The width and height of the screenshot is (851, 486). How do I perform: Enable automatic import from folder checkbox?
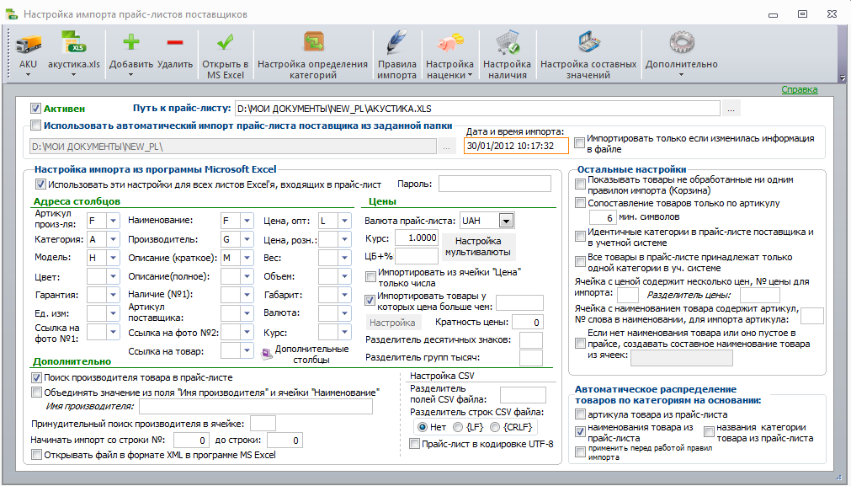point(36,126)
